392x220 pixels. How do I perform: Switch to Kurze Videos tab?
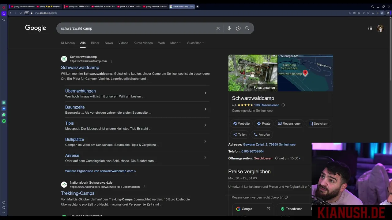(x=143, y=43)
